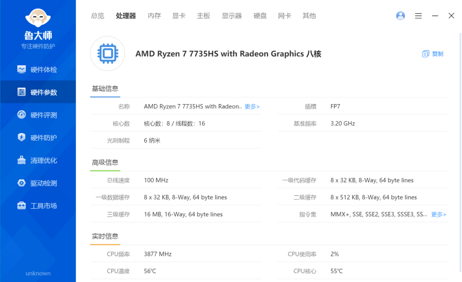Select the 处理器 tab
This screenshot has height=282, width=462.
pyautogui.click(x=126, y=15)
